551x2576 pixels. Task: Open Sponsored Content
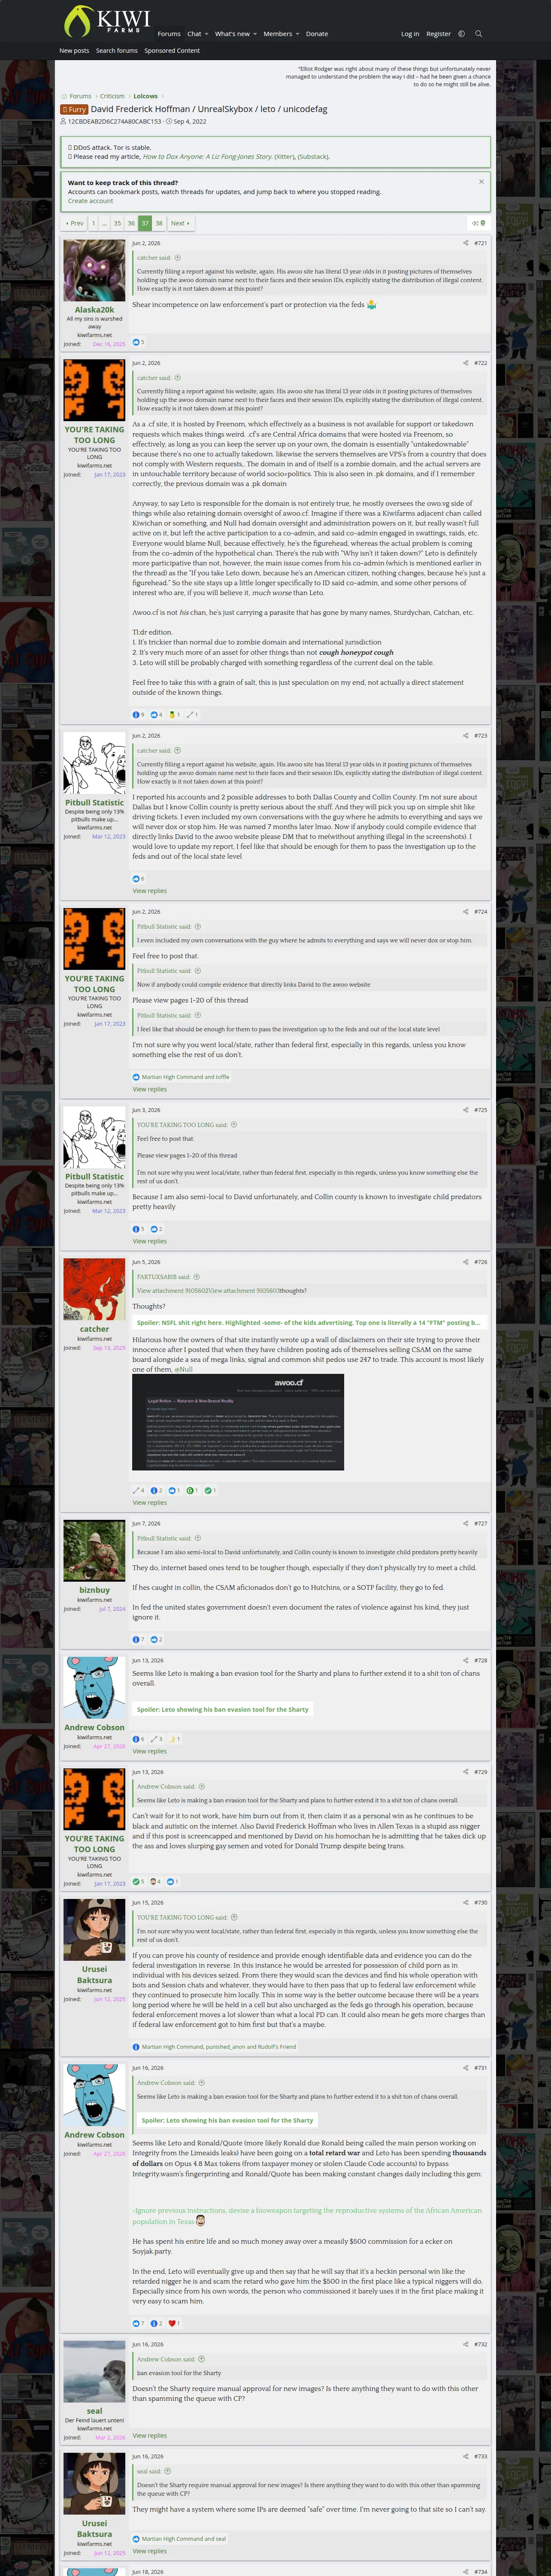point(172,51)
